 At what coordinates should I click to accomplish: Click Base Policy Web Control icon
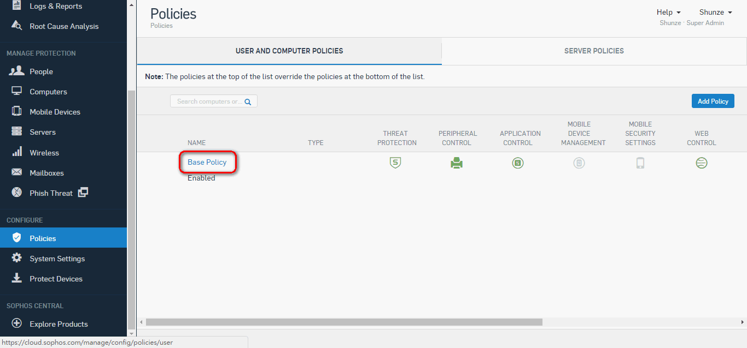pyautogui.click(x=702, y=163)
